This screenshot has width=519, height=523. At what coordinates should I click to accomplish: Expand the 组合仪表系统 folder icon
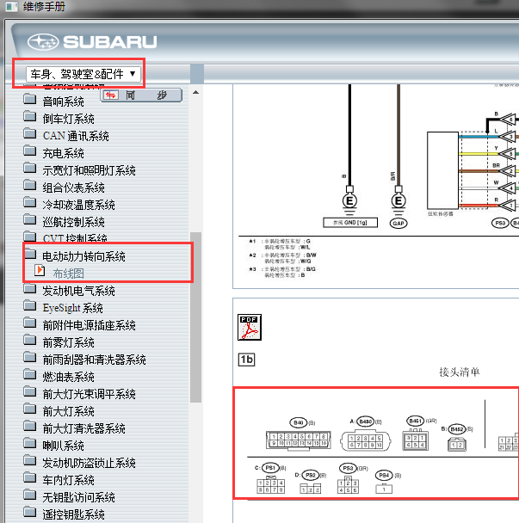click(x=30, y=185)
